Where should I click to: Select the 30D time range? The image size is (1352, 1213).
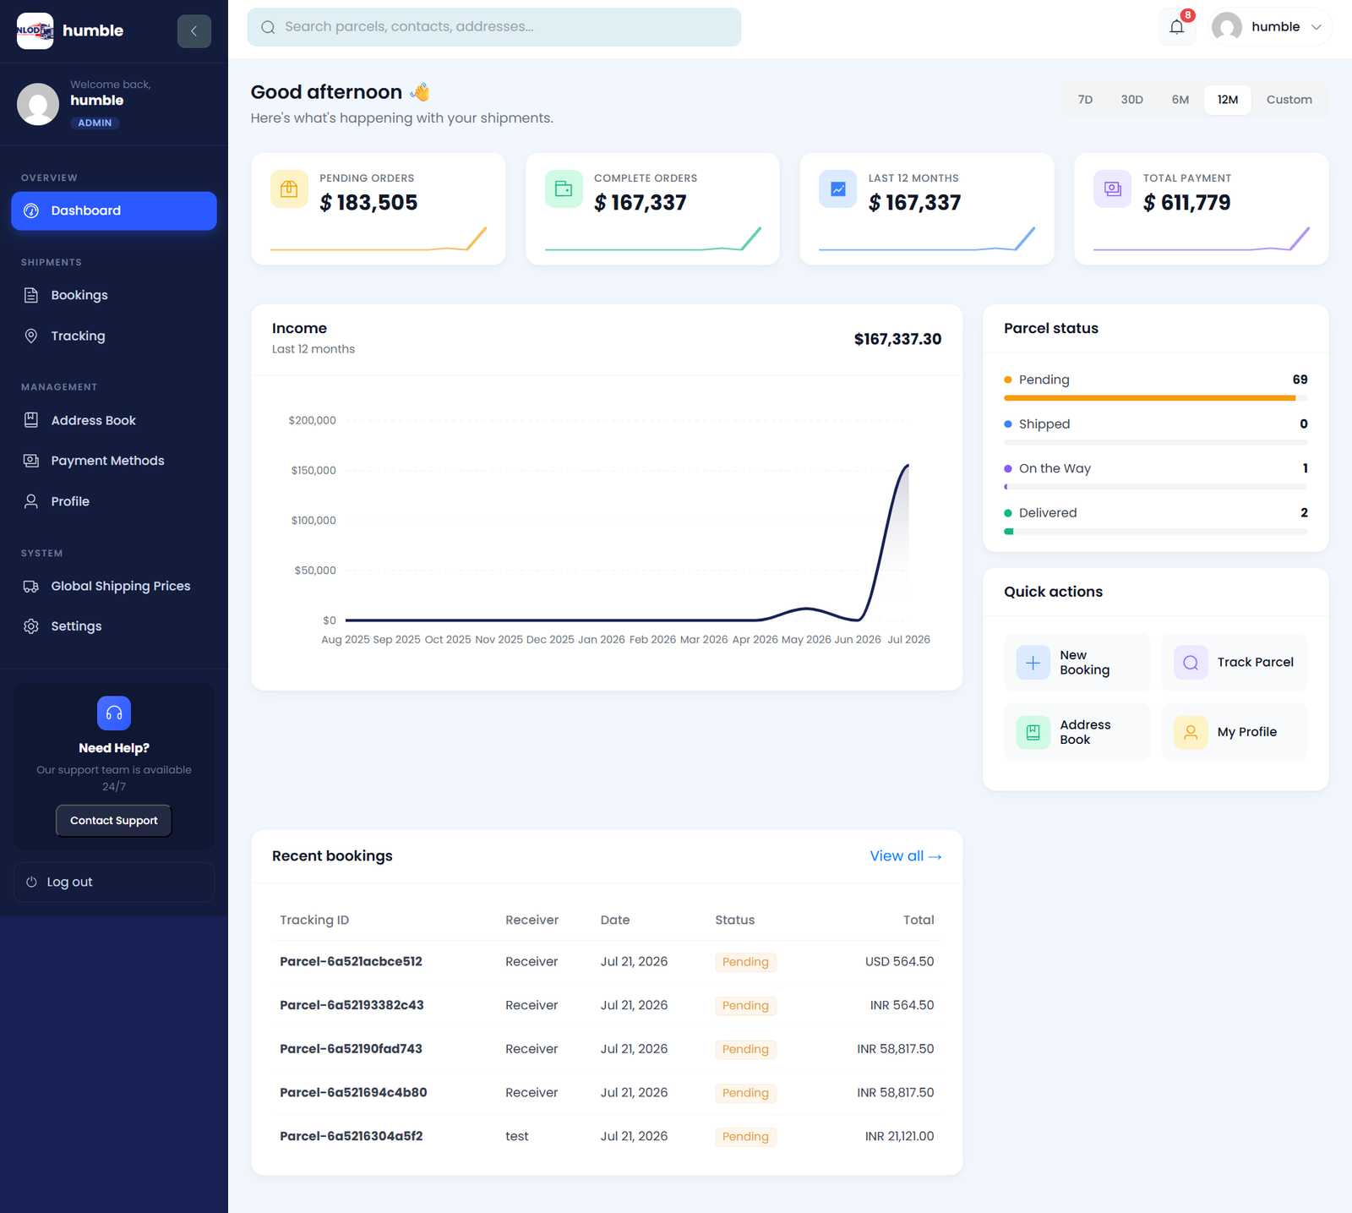1131,100
